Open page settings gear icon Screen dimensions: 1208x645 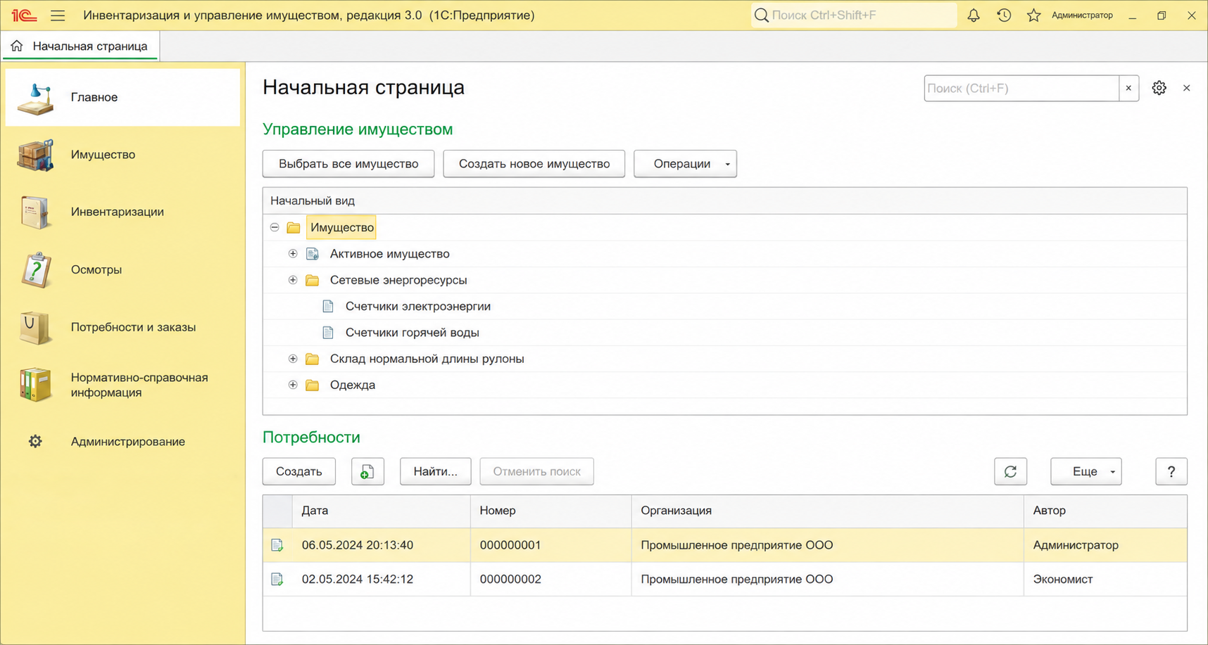click(1159, 88)
